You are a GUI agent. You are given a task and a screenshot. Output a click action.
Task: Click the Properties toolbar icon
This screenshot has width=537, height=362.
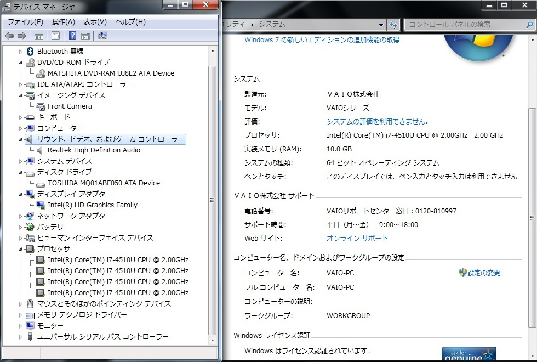[x=55, y=36]
